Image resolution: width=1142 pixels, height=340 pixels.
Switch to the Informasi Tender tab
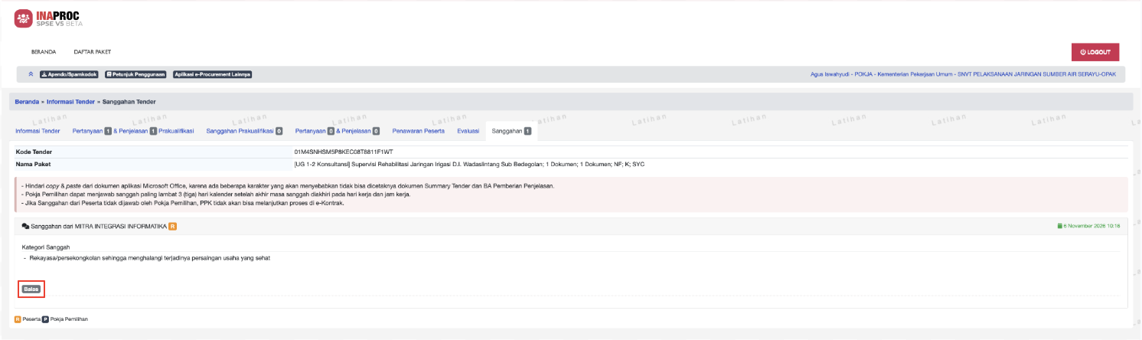(x=38, y=131)
